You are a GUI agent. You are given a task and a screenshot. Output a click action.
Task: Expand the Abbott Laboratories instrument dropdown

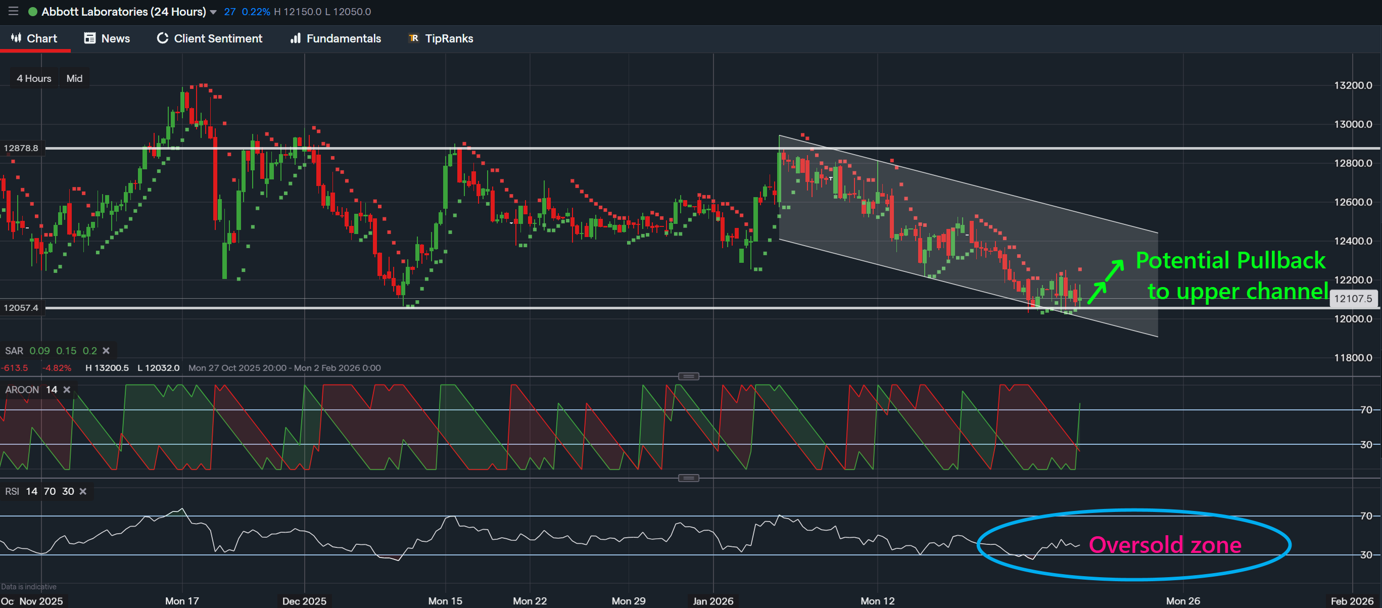pyautogui.click(x=214, y=12)
